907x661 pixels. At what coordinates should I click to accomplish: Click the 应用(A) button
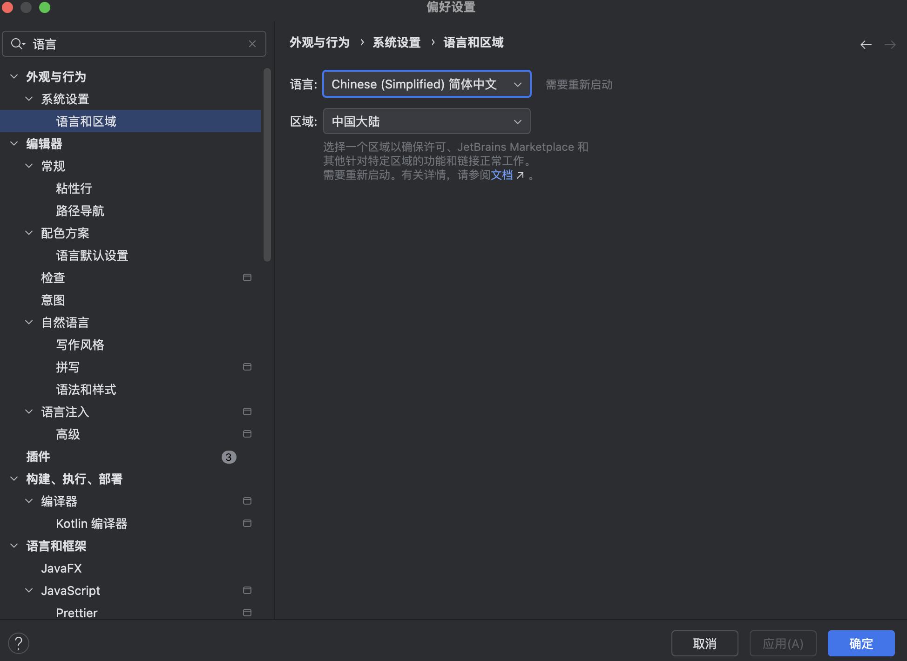[783, 643]
